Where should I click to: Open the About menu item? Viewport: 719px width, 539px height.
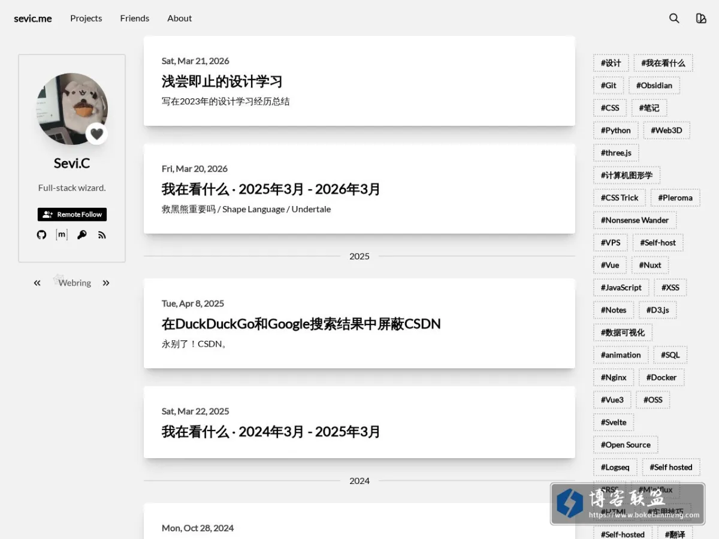coord(180,19)
